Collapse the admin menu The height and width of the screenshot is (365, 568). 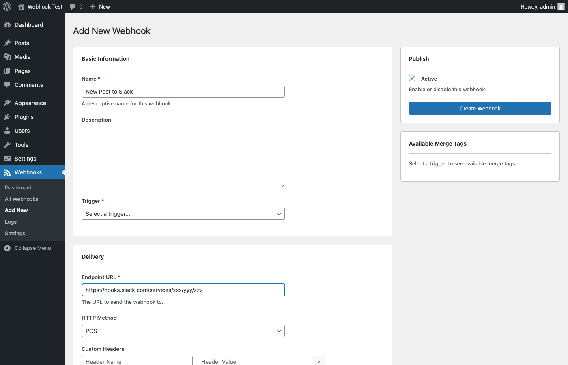click(x=27, y=248)
